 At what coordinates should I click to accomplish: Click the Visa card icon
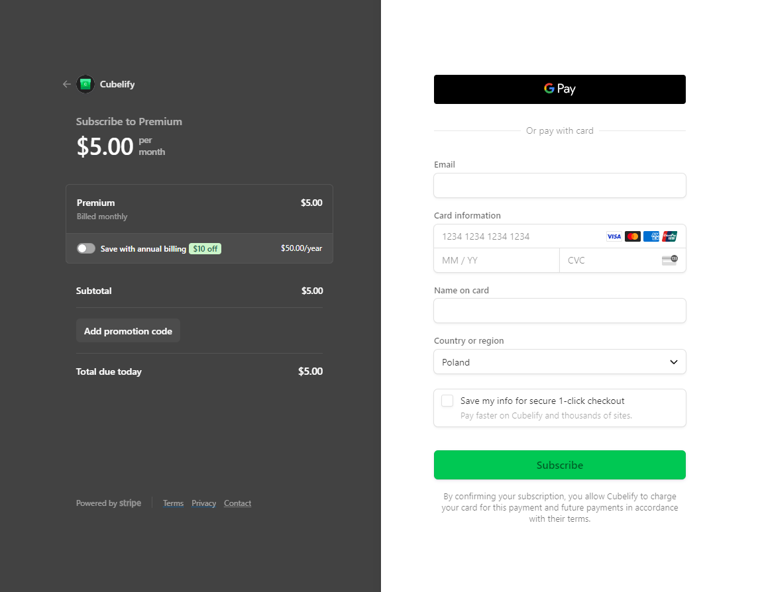click(614, 236)
